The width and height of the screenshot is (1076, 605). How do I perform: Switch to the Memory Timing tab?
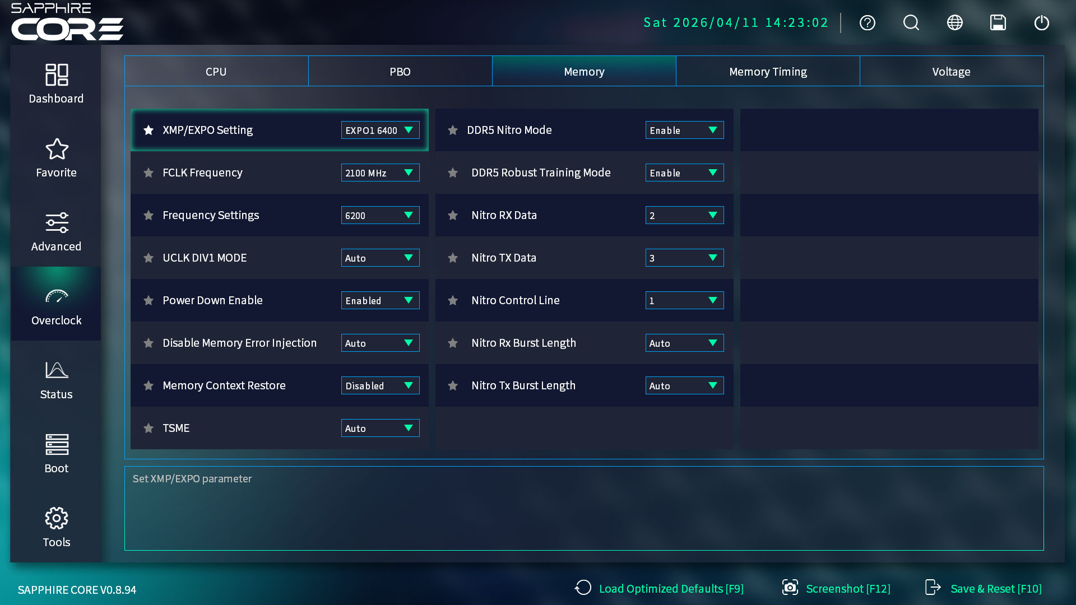768,72
